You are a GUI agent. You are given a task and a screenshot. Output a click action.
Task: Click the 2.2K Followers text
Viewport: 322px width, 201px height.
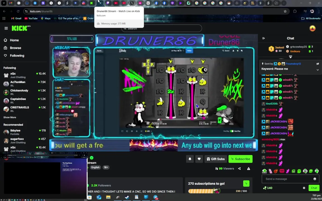point(101,185)
